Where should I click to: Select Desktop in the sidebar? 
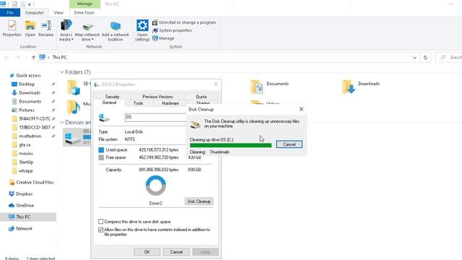pos(27,84)
